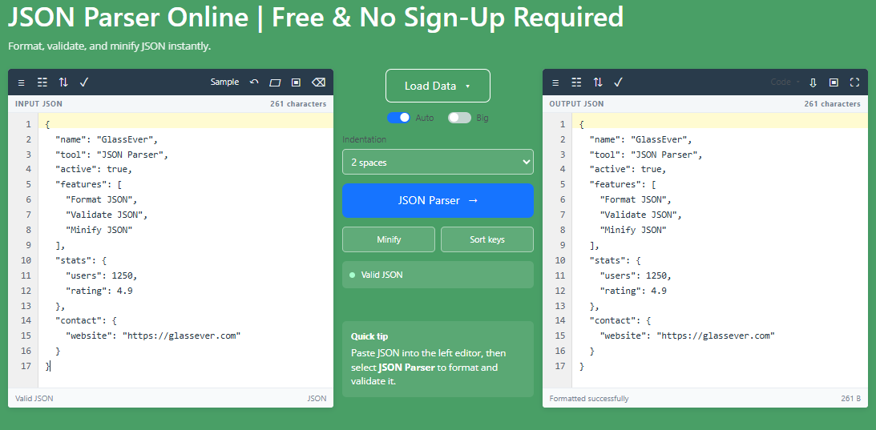Image resolution: width=876 pixels, height=430 pixels.
Task: Click the JSON label in input footer
Action: click(317, 399)
